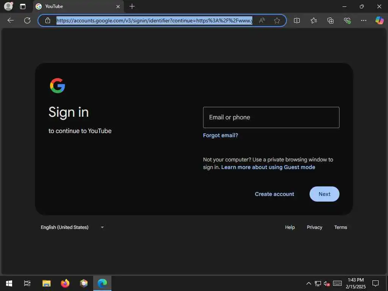
Task: Open the Terms link
Action: tap(341, 227)
